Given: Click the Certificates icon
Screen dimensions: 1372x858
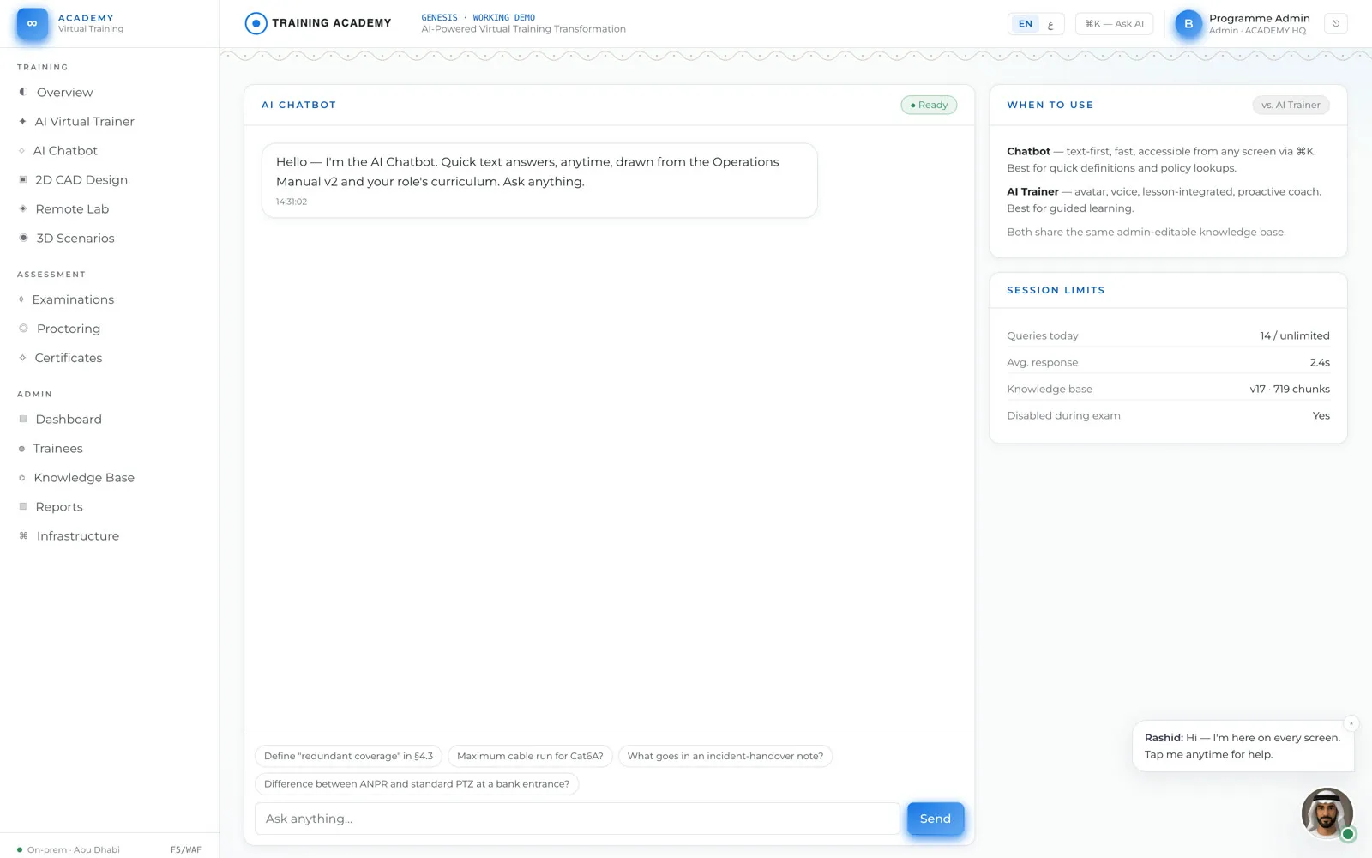Looking at the screenshot, I should pyautogui.click(x=22, y=358).
